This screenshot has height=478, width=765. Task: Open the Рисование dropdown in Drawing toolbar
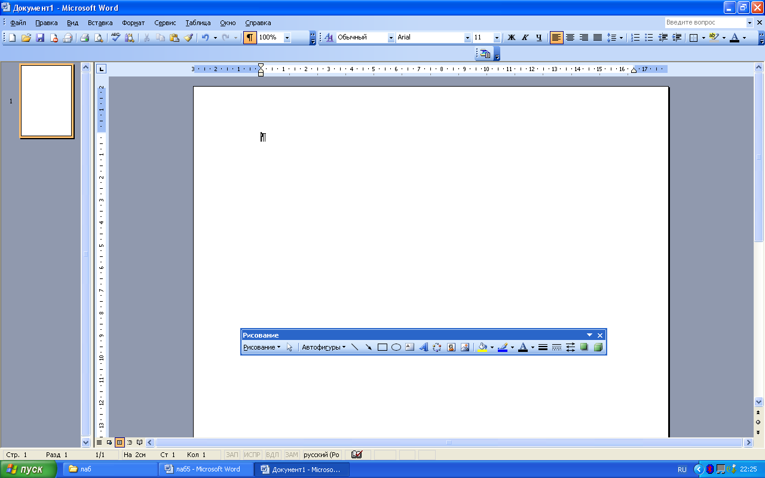(262, 347)
